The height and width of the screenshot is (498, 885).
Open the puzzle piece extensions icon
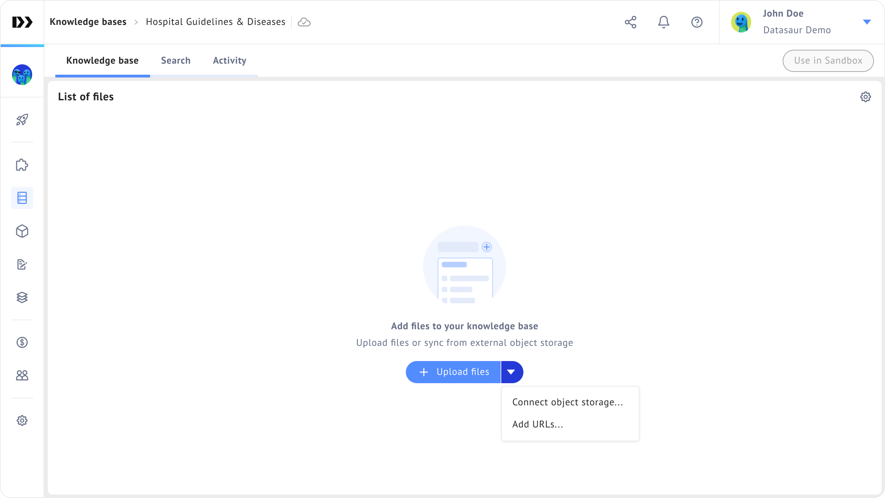tap(22, 165)
